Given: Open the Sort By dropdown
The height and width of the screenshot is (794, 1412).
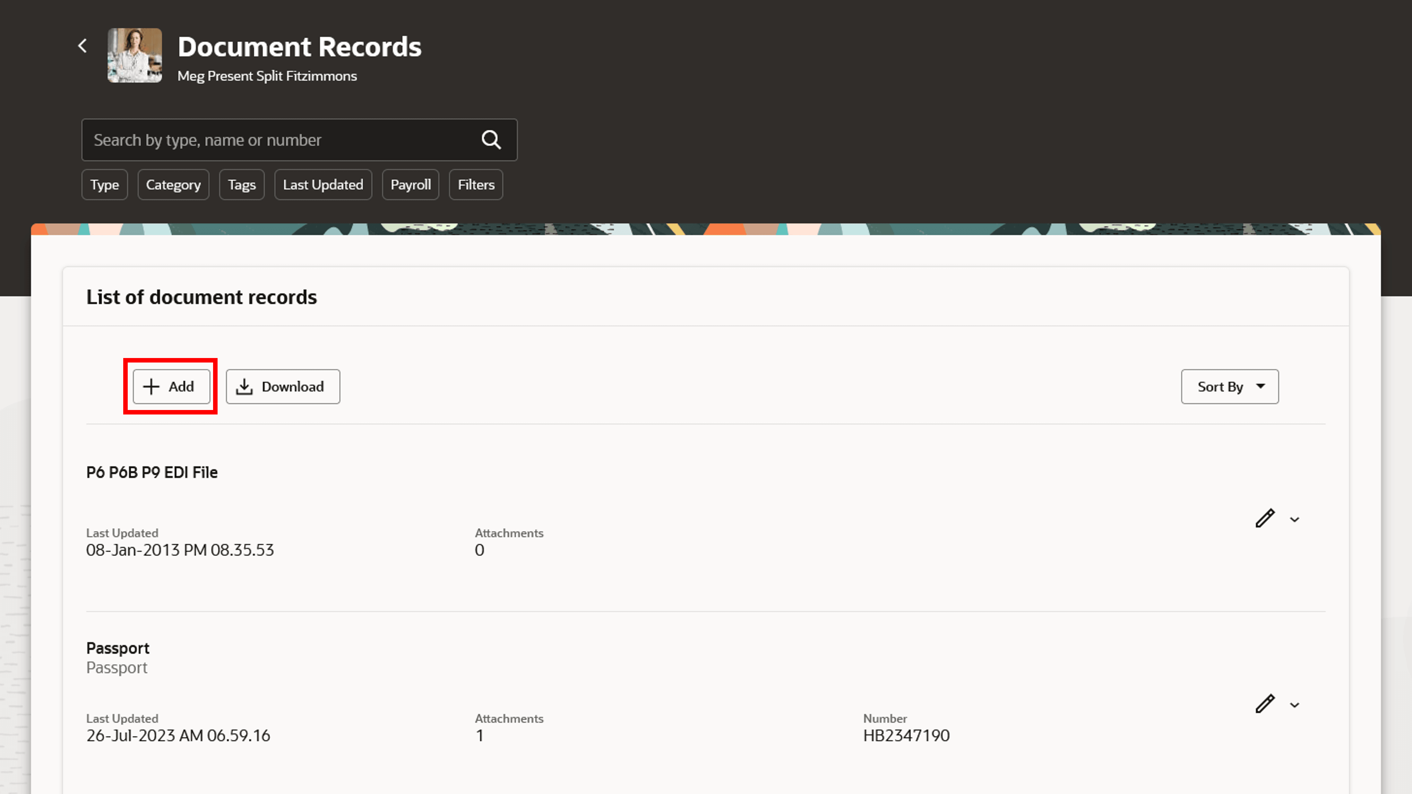Looking at the screenshot, I should pyautogui.click(x=1229, y=387).
